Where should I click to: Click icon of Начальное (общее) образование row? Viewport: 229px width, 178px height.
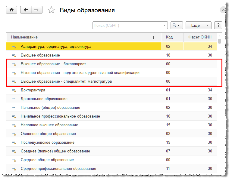(x=14, y=107)
